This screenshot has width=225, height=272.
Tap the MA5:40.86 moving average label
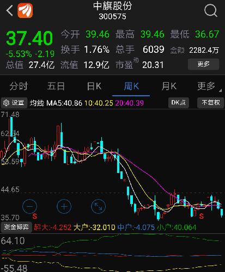pyautogui.click(x=64, y=103)
